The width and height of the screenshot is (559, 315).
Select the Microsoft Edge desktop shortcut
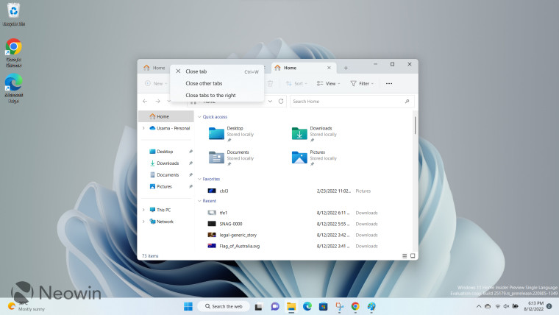point(13,88)
